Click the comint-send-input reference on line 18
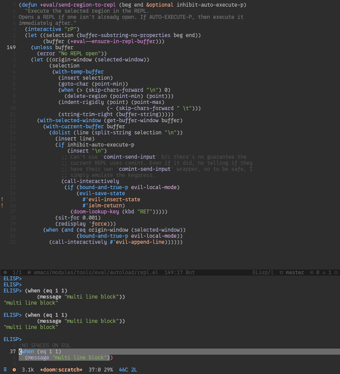The width and height of the screenshot is (340, 374). pos(129,157)
